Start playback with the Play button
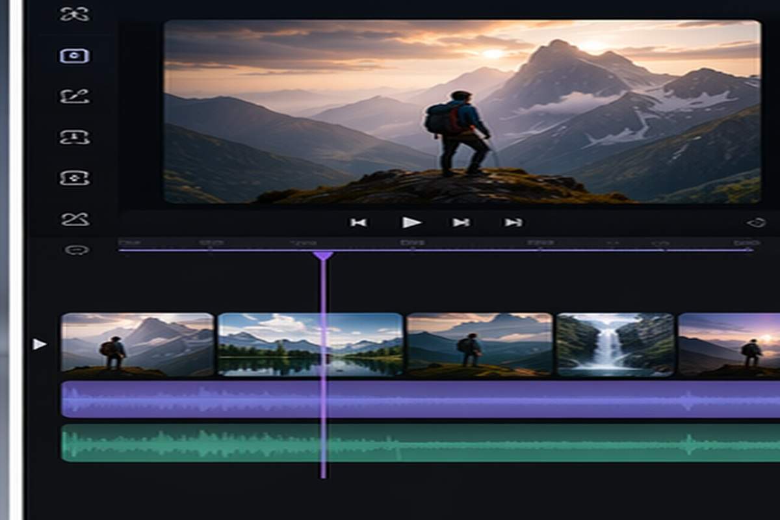Screen dimensions: 780x520 [x=411, y=223]
